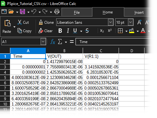Click the LibreOffice Calc document icon in title bar

pyautogui.click(x=3, y=3)
